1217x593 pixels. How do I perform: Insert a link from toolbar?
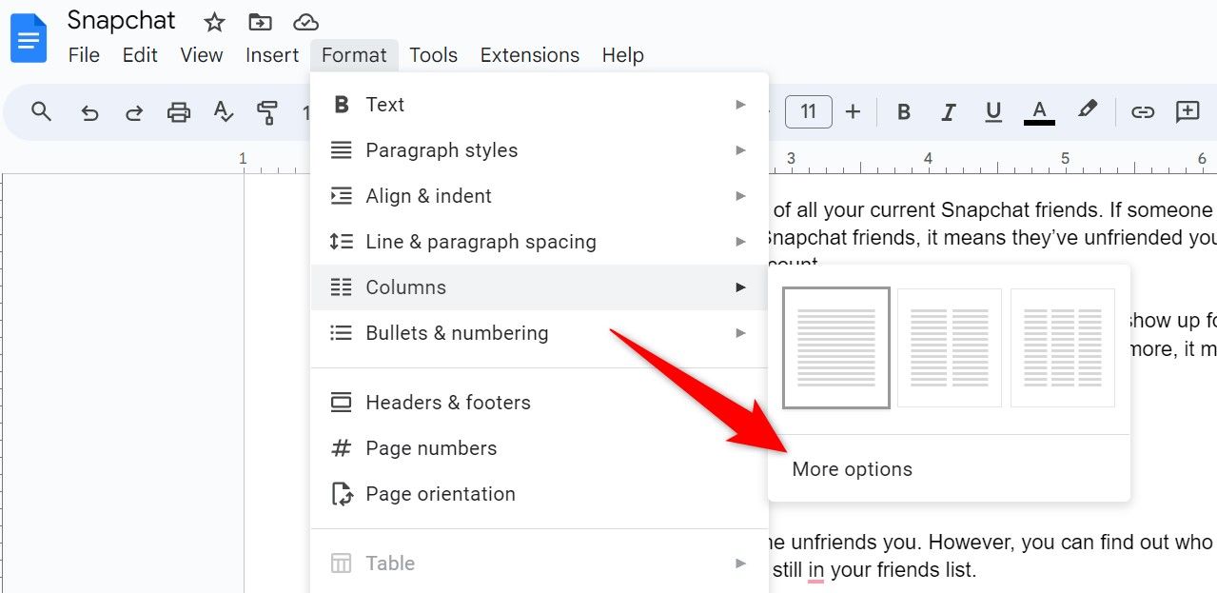coord(1142,112)
